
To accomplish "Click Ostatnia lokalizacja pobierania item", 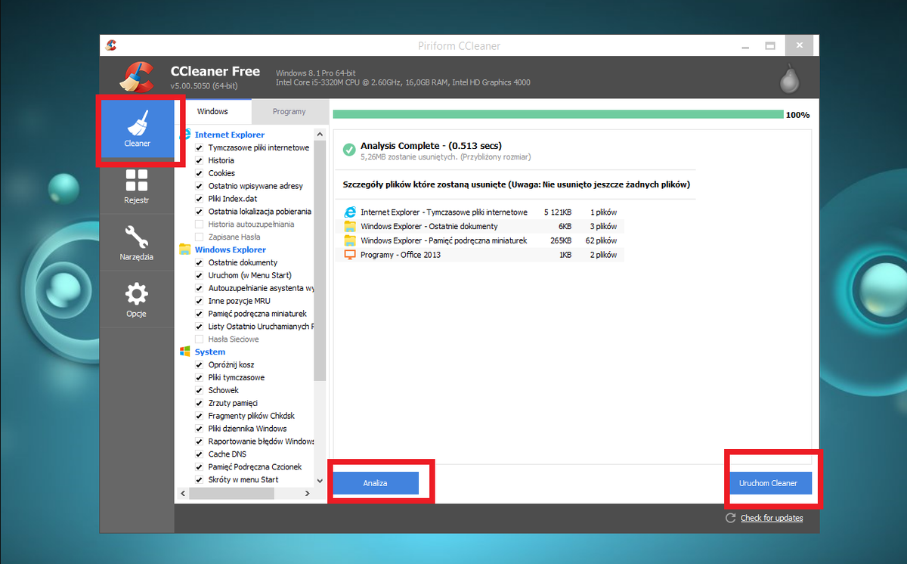I will click(x=260, y=212).
